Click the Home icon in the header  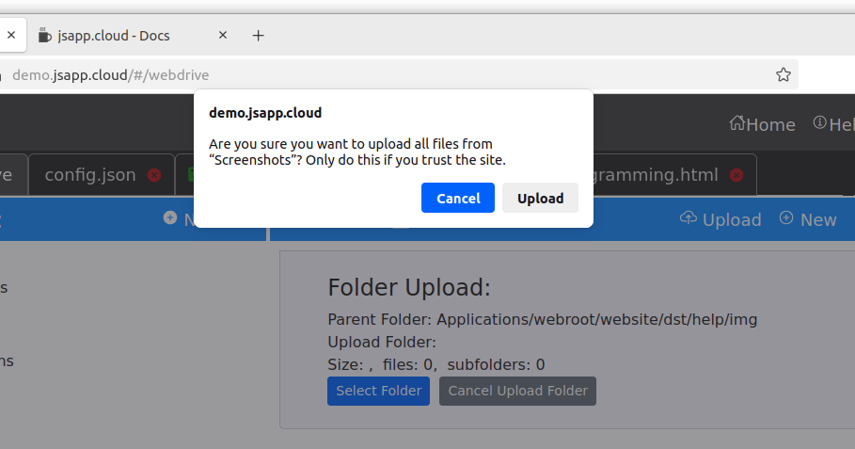click(738, 124)
